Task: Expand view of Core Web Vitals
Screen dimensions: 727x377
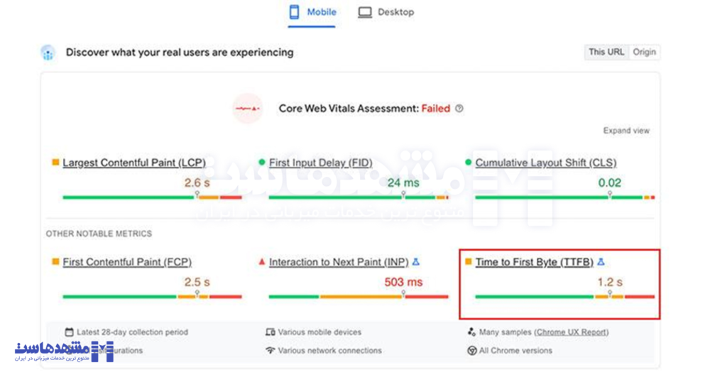Action: coord(626,131)
